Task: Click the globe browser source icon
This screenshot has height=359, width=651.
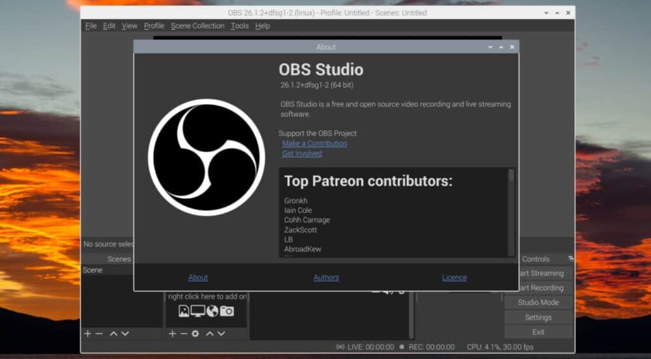Action: click(x=212, y=311)
